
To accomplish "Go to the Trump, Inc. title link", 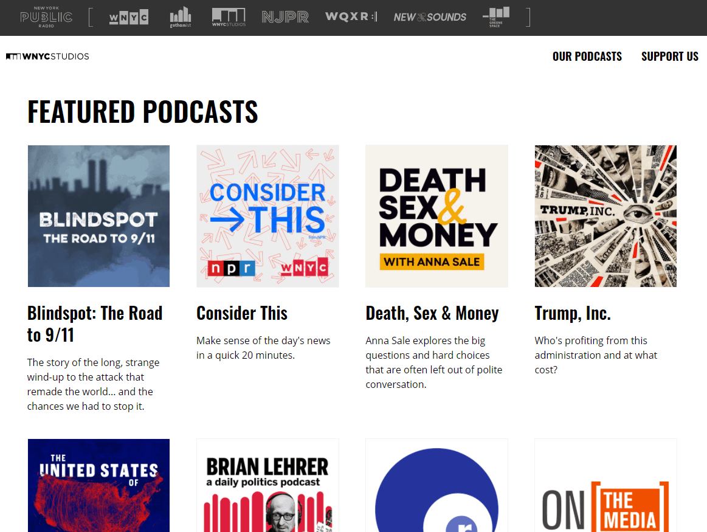I will pyautogui.click(x=573, y=313).
